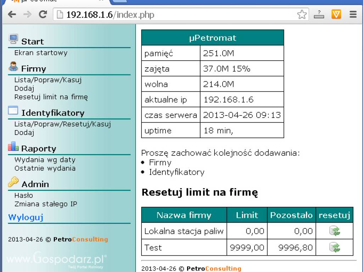Open Resetuj limit na firmę sidebar link
Screen dimensions: 363x272
coord(51,97)
